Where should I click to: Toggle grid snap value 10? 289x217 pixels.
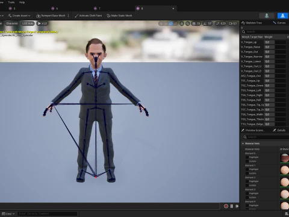[196, 24]
